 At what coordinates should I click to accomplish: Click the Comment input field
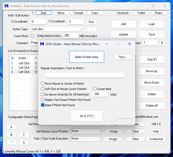(34, 43)
